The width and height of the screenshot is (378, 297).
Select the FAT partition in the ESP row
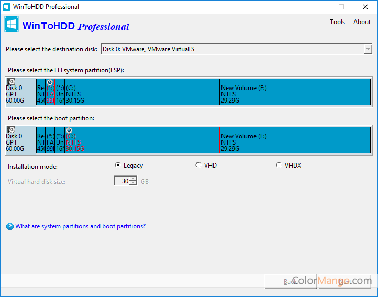pyautogui.click(x=50, y=92)
